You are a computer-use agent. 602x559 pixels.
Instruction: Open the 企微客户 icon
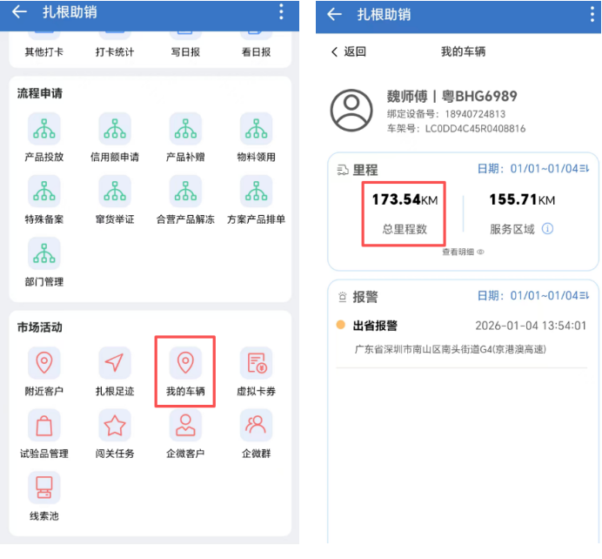point(184,425)
